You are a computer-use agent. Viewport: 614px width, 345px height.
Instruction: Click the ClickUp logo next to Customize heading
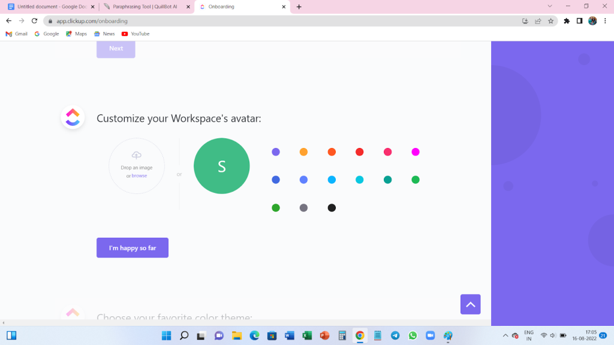coord(73,117)
